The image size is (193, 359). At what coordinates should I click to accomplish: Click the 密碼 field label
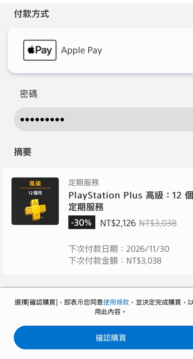coord(29,94)
